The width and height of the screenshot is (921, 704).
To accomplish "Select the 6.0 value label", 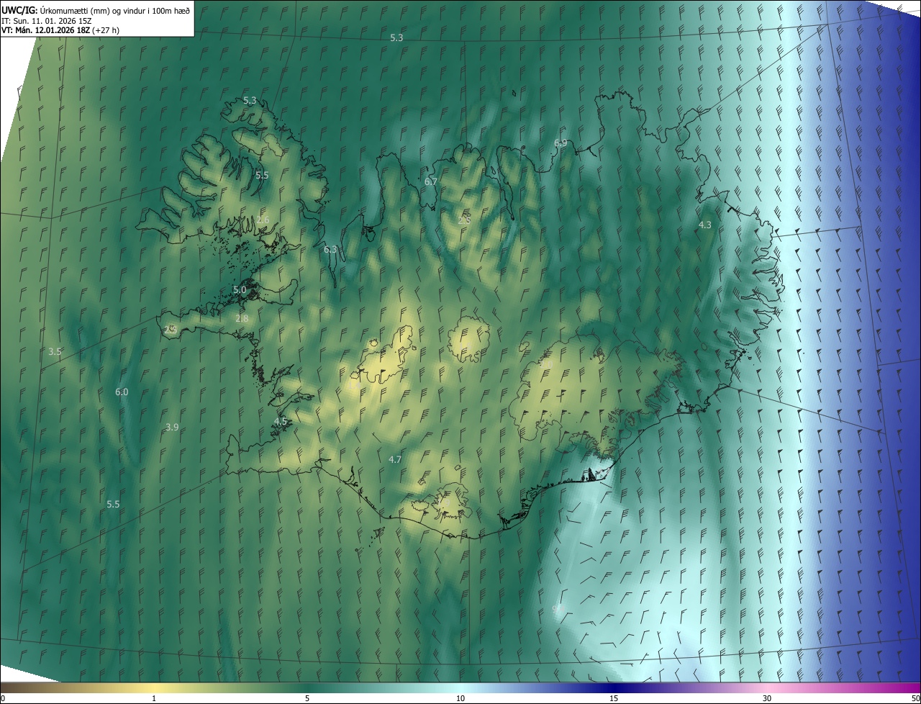I will pyautogui.click(x=122, y=392).
